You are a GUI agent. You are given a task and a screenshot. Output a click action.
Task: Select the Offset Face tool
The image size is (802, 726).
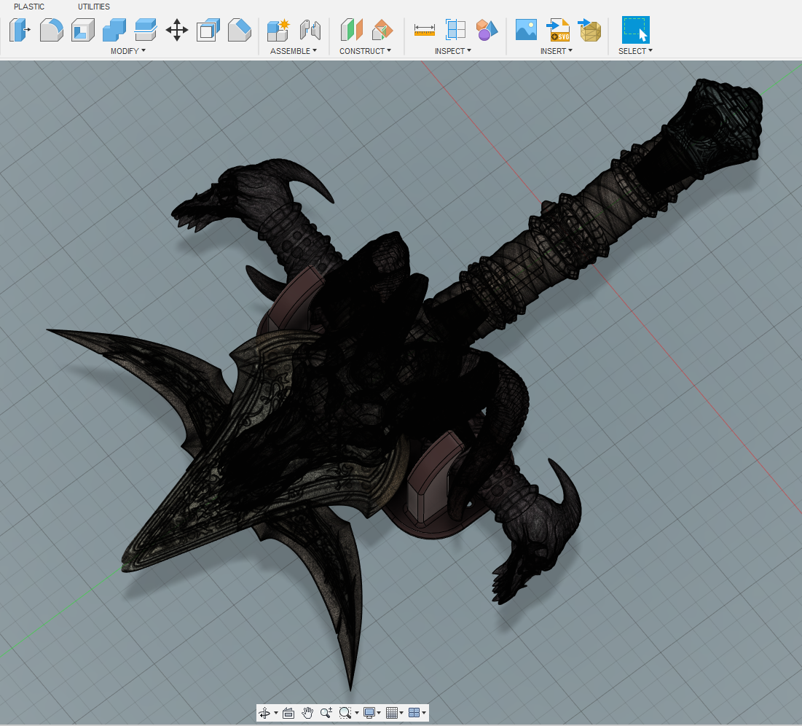(208, 30)
